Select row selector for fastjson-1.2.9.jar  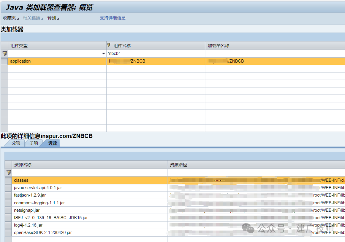pos(8,195)
